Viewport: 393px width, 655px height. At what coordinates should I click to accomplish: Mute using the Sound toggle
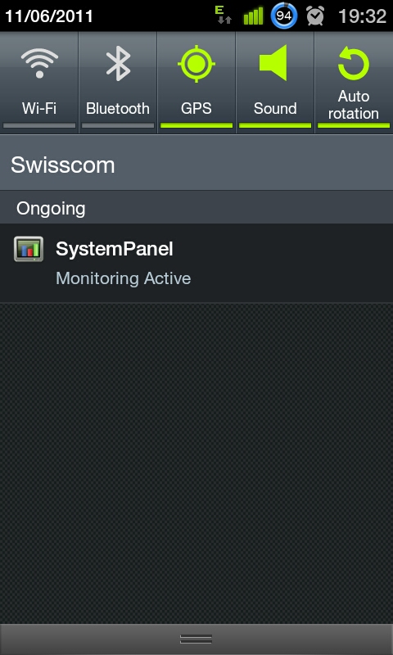275,83
